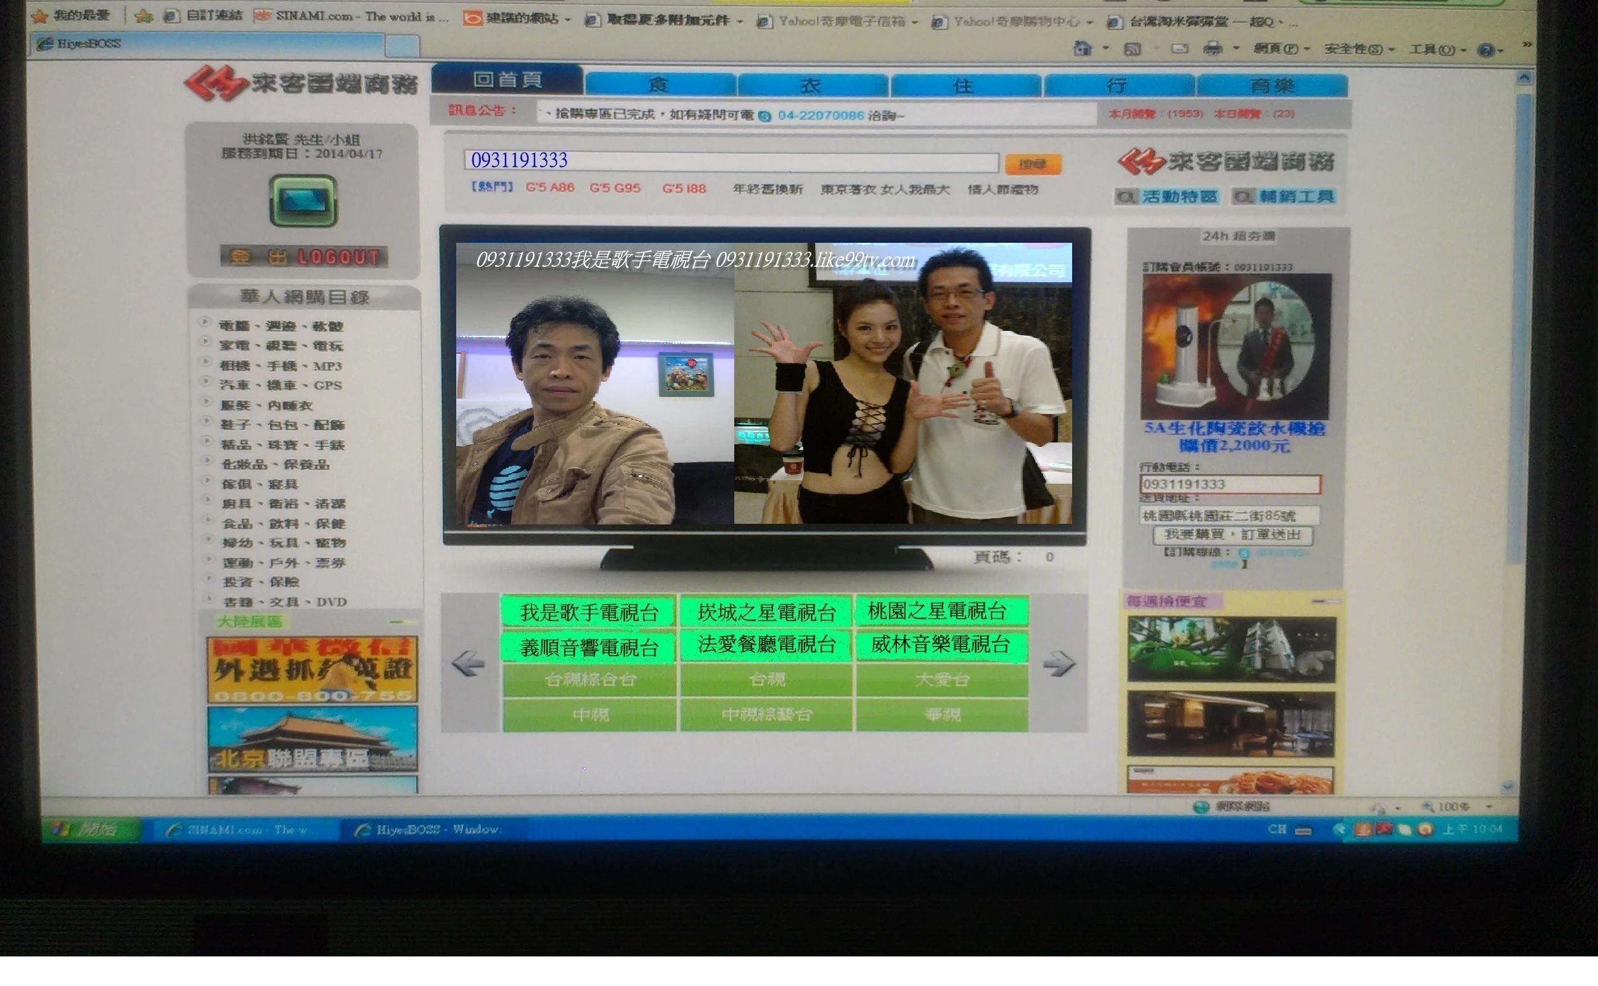This screenshot has height=986, width=1598.
Task: Click the LOGOUT button
Action: click(x=304, y=257)
